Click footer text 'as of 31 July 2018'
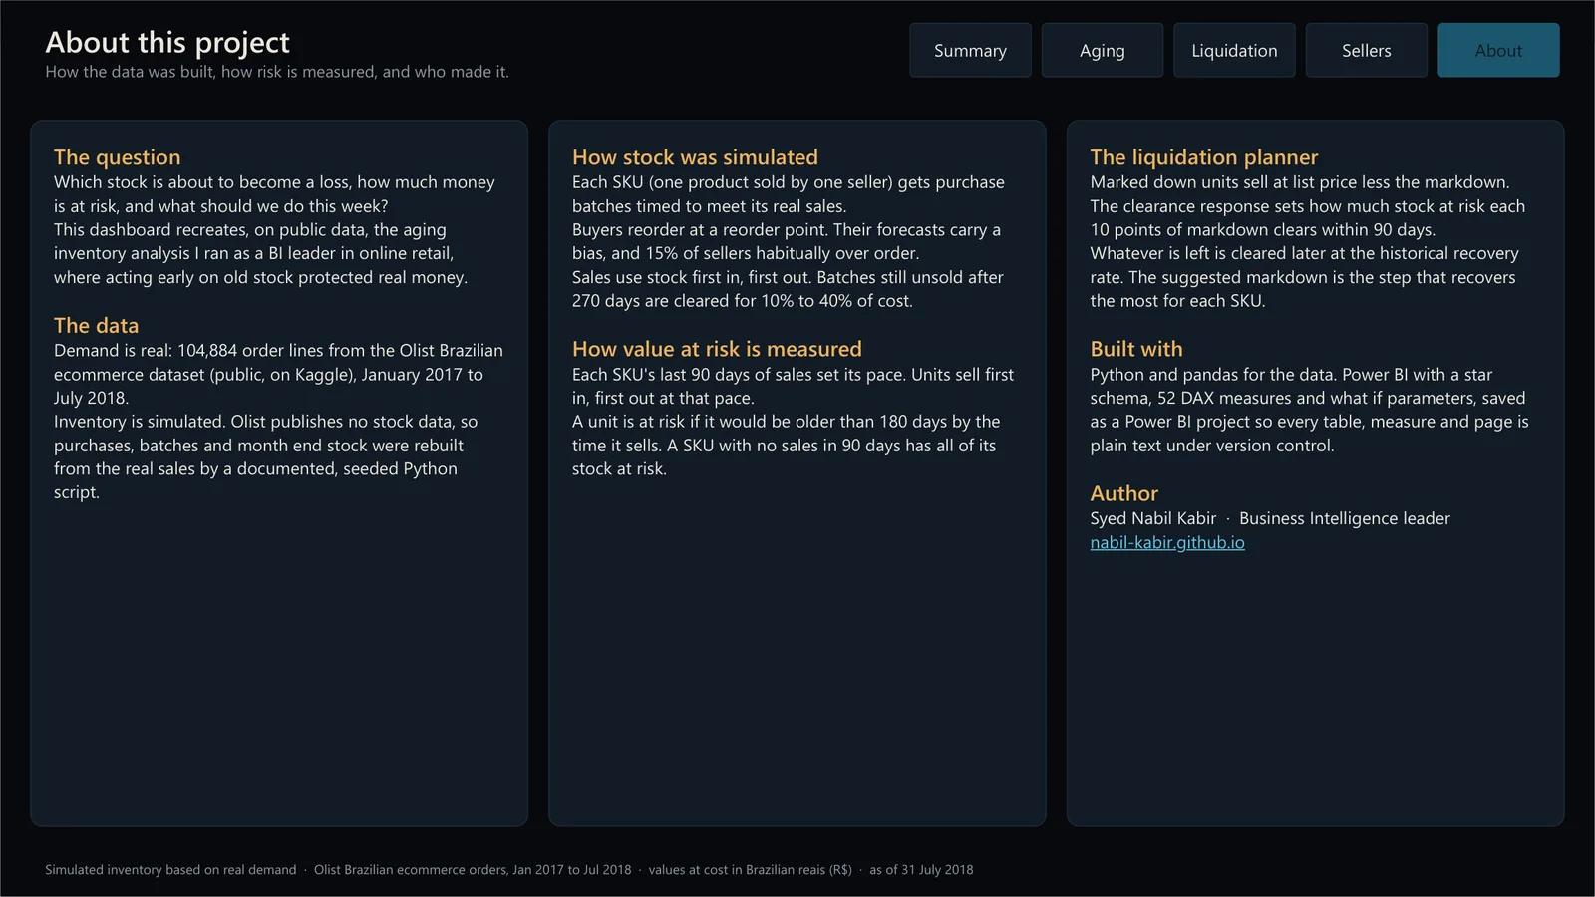1595x897 pixels. 921,870
